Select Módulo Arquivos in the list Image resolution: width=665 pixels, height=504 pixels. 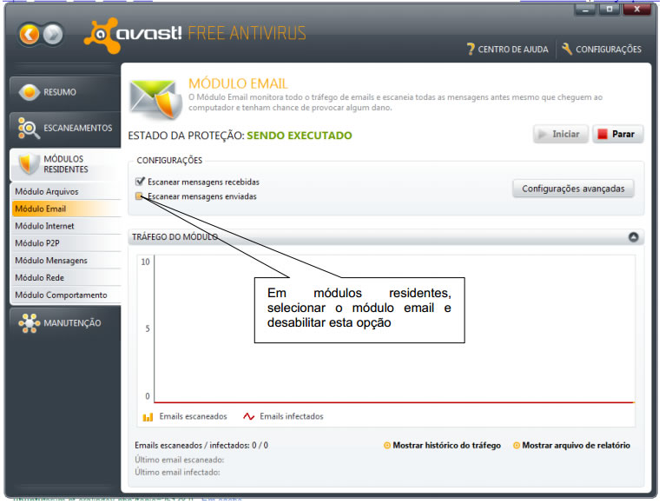[x=66, y=191]
